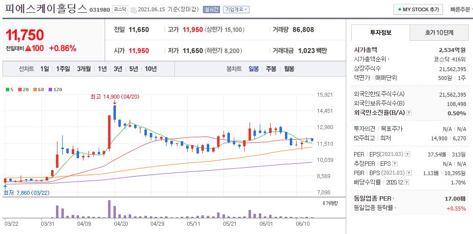The image size is (473, 234).
Task: Click the 거래량 value 86,808
Action: point(303,29)
